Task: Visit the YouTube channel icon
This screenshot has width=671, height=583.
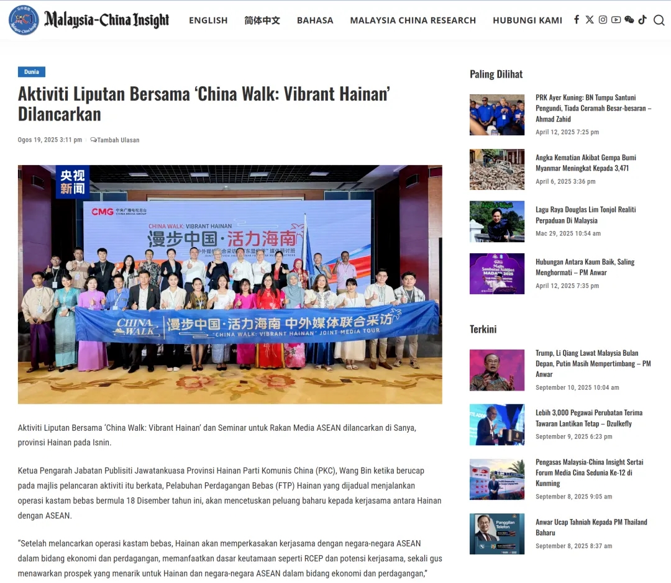Action: tap(616, 20)
